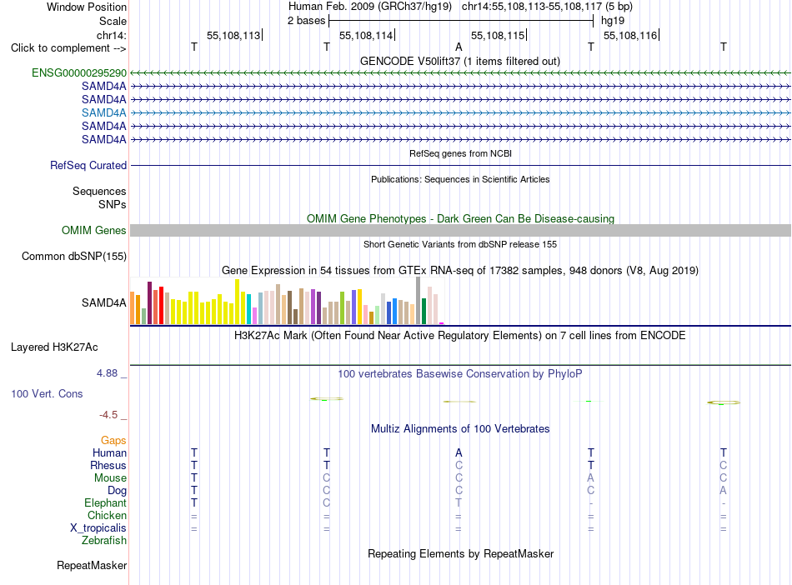
Task: Click the RefSeq genes from NCBI title
Action: click(x=460, y=153)
